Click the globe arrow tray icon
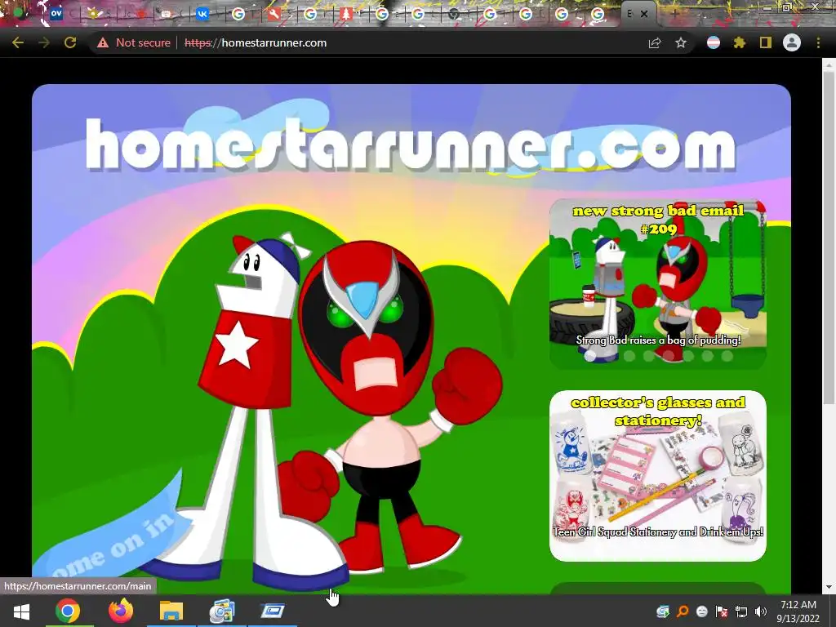 (663, 611)
